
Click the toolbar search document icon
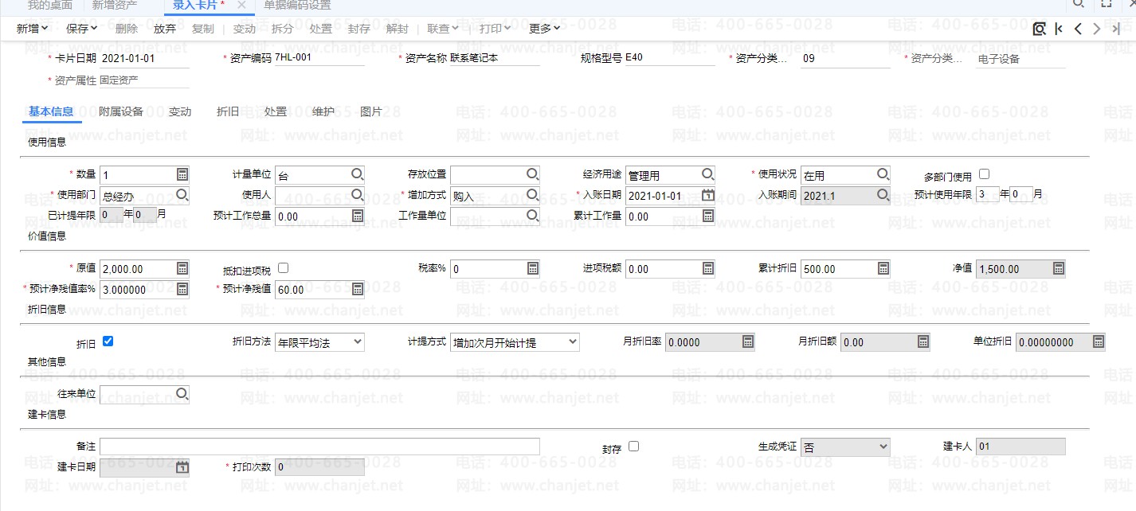pyautogui.click(x=1039, y=29)
